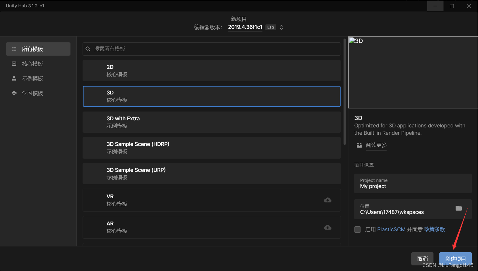Click 取消 button
The image size is (478, 271).
[422, 259]
